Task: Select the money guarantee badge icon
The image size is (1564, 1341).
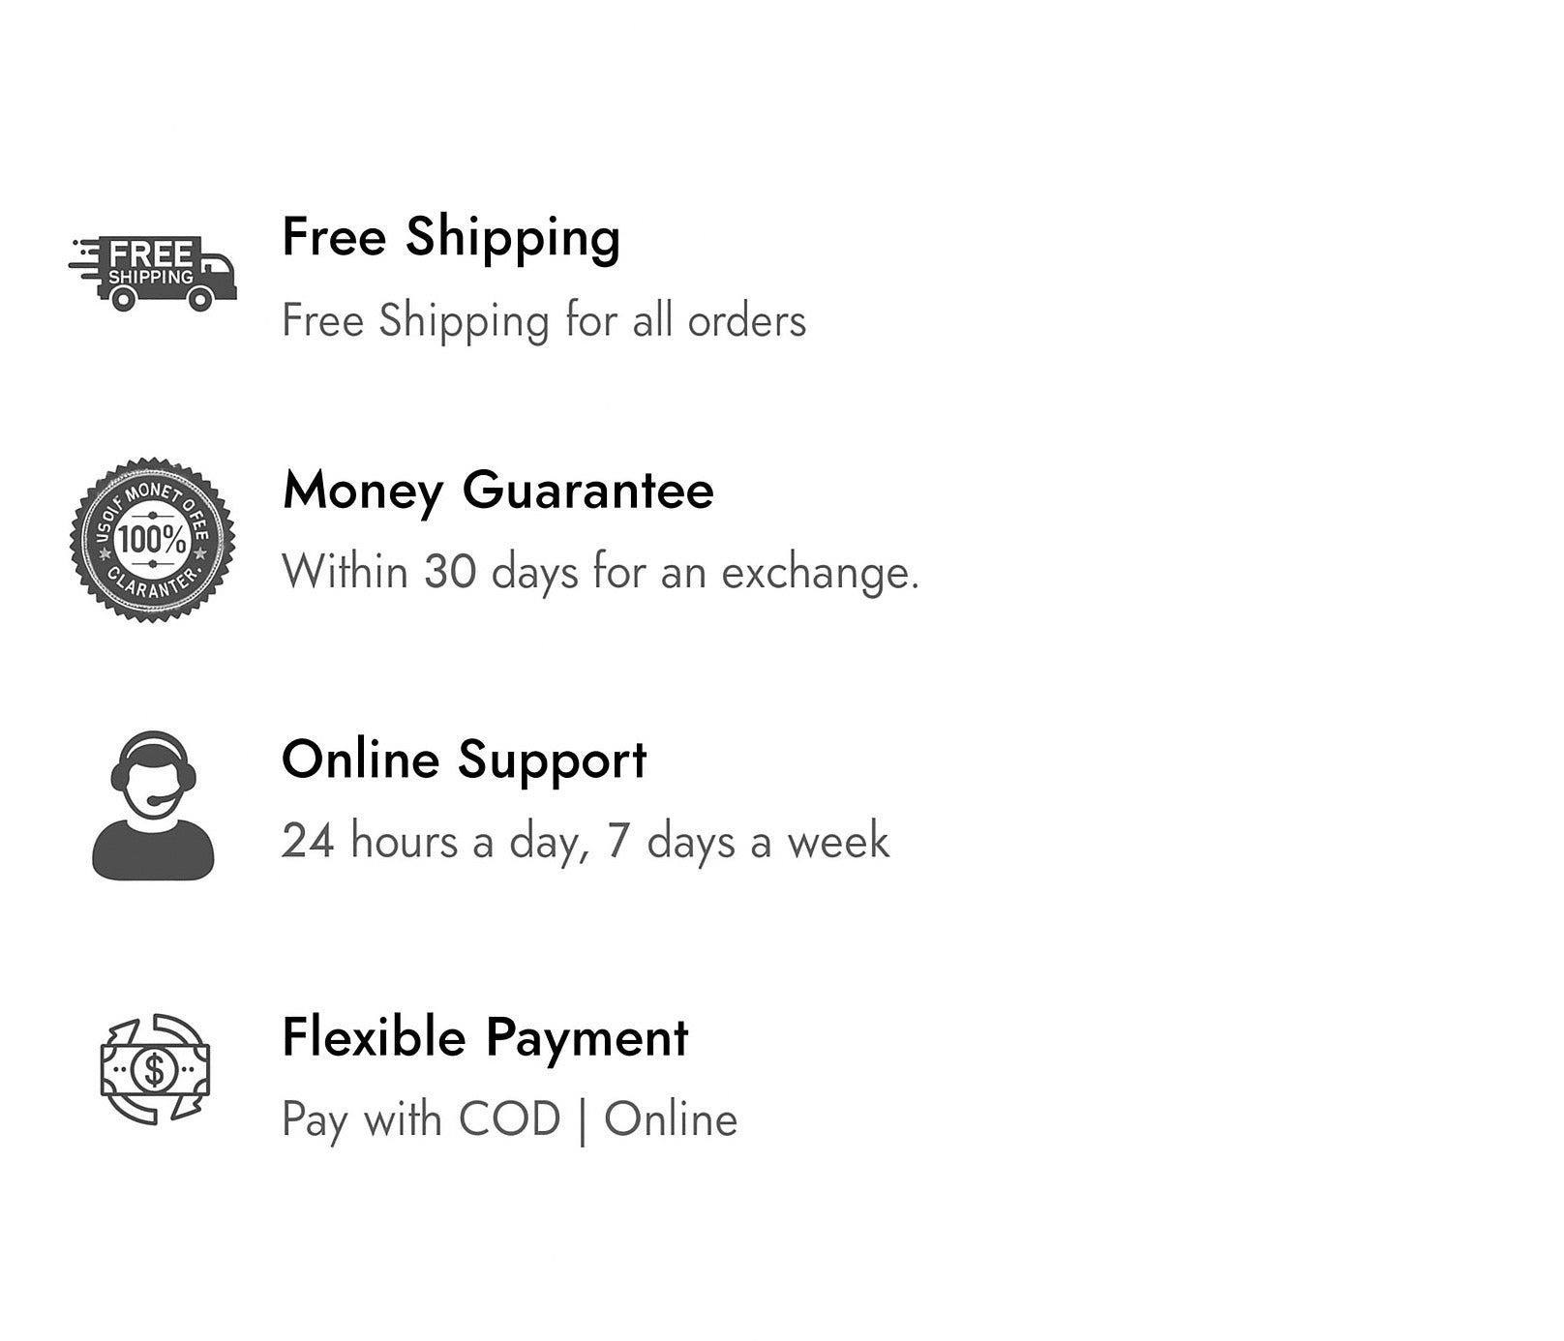Action: coord(153,540)
